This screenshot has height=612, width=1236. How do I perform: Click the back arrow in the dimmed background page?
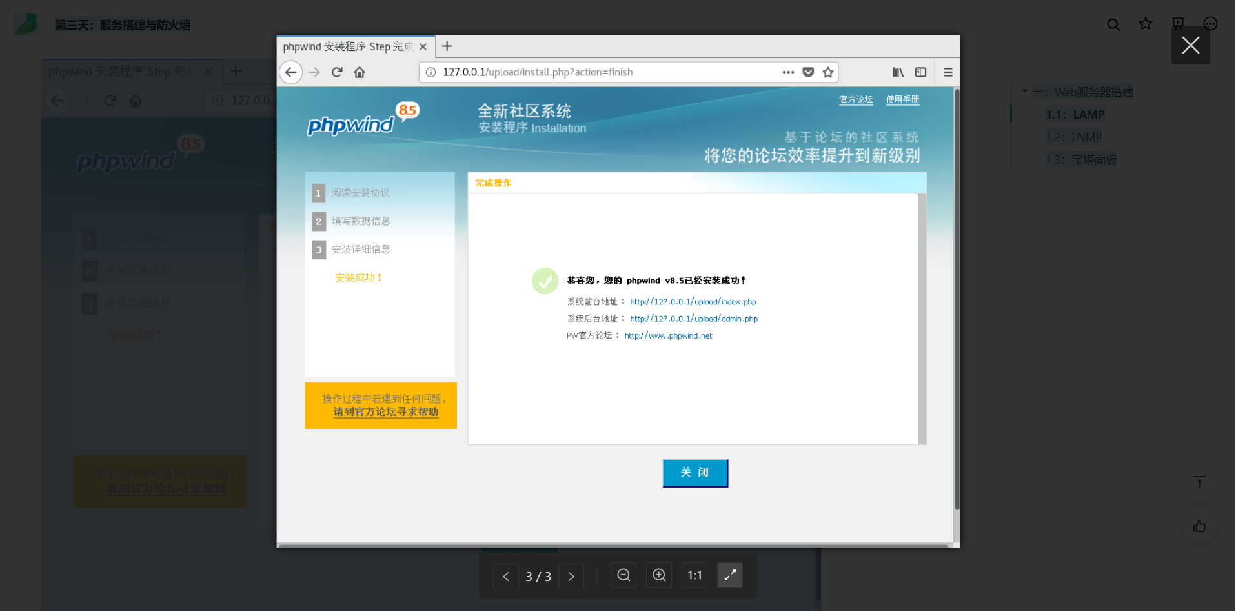click(x=57, y=101)
